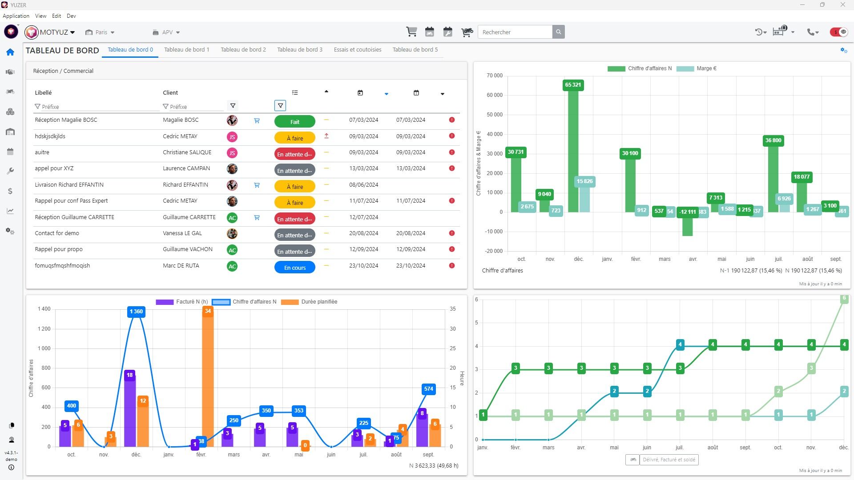Click the Fait status for Magalie BOSC
Image resolution: width=854 pixels, height=480 pixels.
click(294, 122)
